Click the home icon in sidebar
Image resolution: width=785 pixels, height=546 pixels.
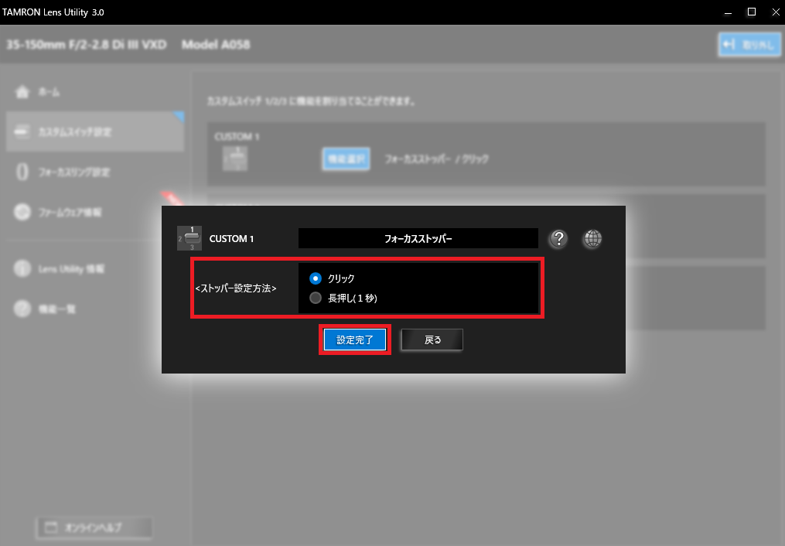pos(22,92)
